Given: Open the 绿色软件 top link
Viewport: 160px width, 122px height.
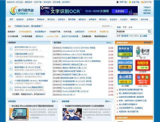Looking at the screenshot, I should 28,2.
